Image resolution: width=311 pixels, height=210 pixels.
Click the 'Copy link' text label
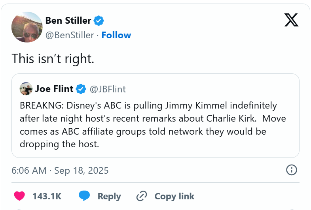coord(174,196)
